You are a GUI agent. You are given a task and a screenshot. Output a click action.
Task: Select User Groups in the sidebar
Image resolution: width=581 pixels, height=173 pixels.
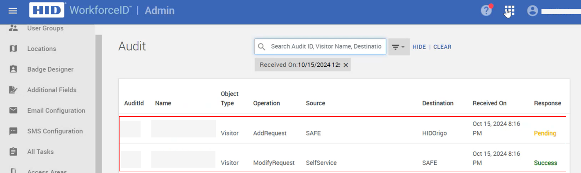tap(45, 28)
